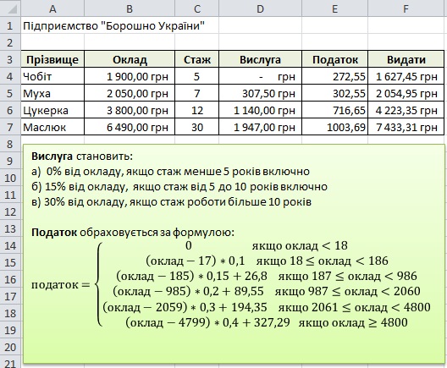Click formula line with 0,4 + 327,29

[x=267, y=322]
